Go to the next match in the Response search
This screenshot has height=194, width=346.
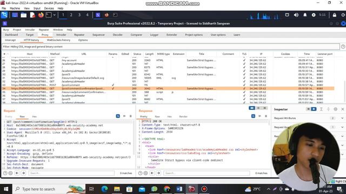158,174
